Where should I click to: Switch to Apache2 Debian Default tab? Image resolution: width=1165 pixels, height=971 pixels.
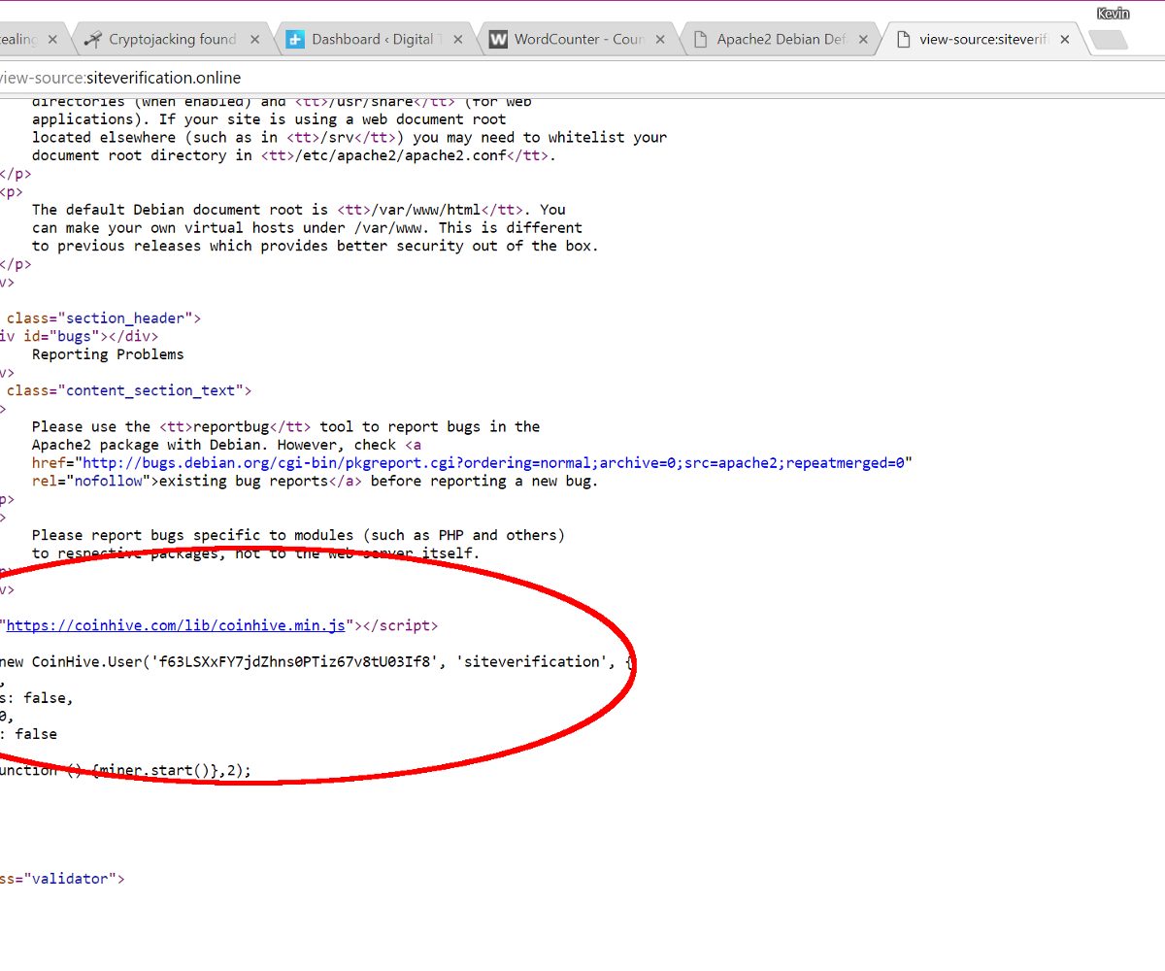(782, 40)
